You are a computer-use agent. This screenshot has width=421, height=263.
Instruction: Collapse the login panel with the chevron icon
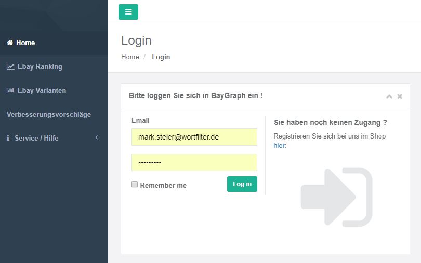[x=389, y=96]
